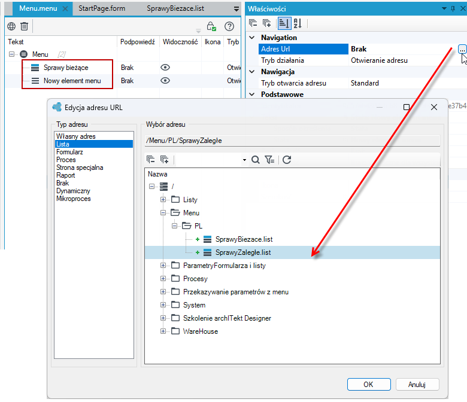Image resolution: width=467 pixels, height=402 pixels.
Task: Select Nowy element menu item
Action: [x=72, y=81]
